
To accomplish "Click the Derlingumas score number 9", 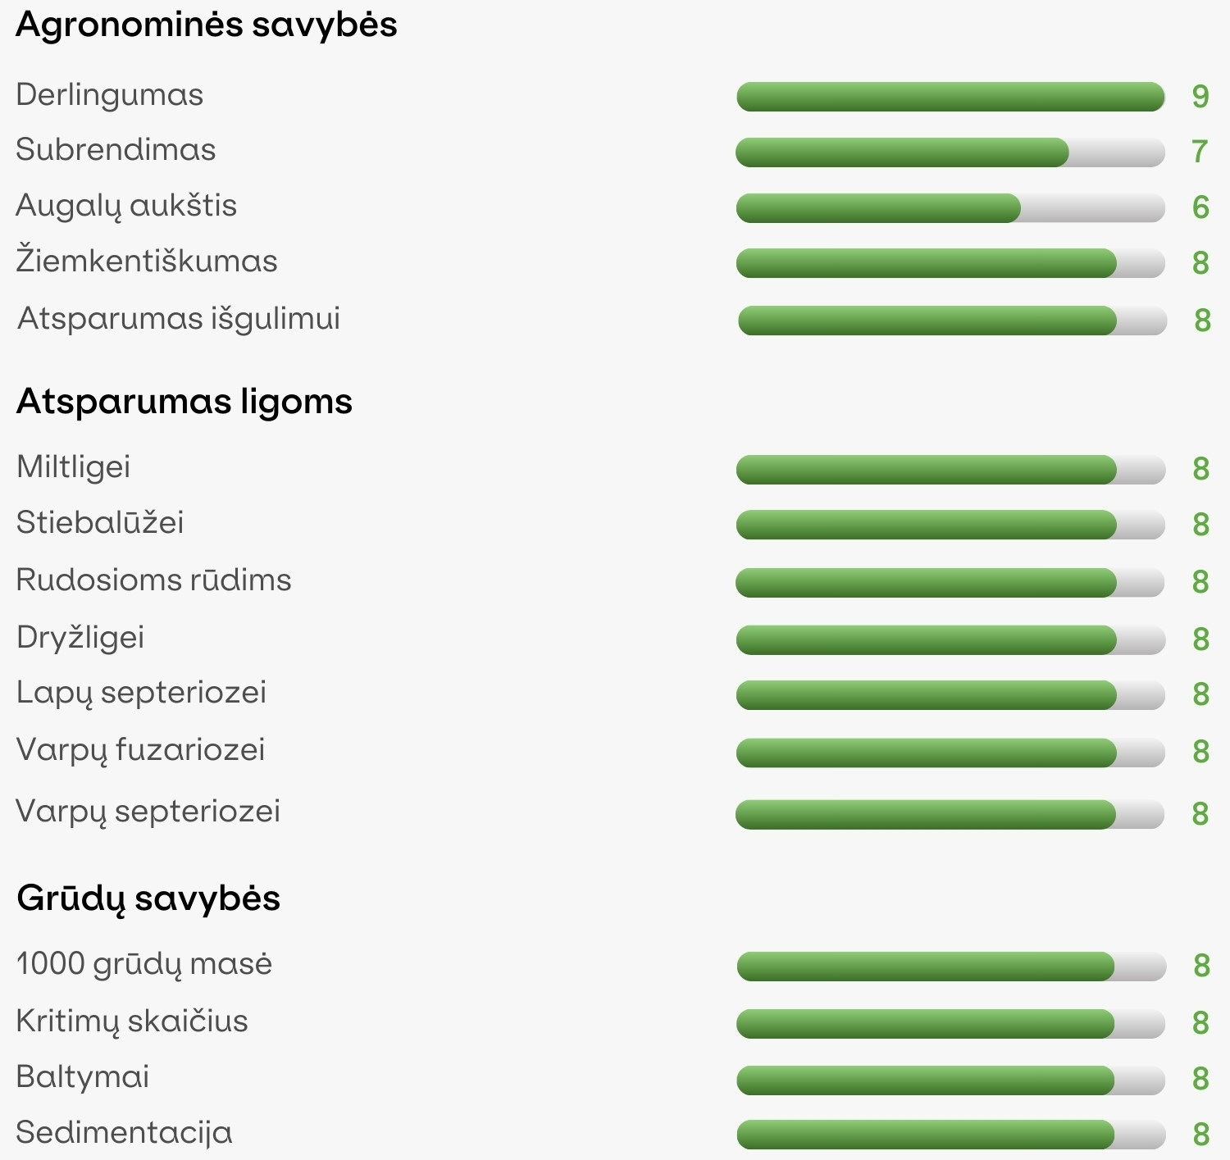I will [1200, 97].
